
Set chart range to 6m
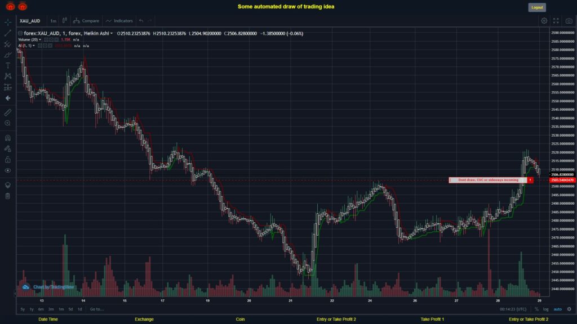tap(41, 309)
